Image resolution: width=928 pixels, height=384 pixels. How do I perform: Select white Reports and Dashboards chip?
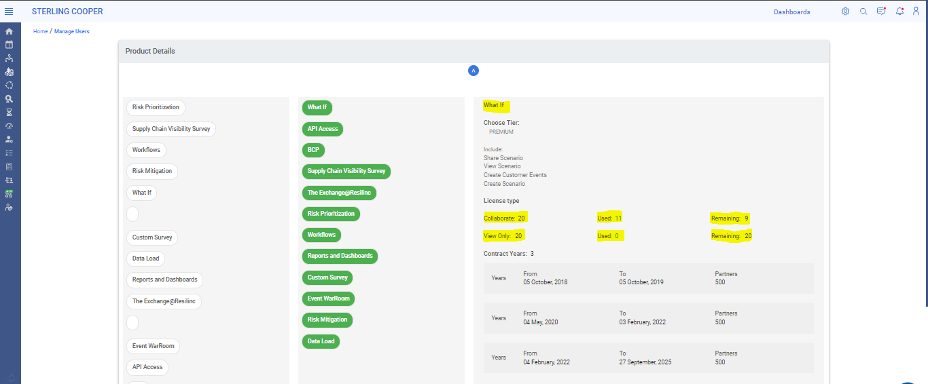click(x=164, y=280)
